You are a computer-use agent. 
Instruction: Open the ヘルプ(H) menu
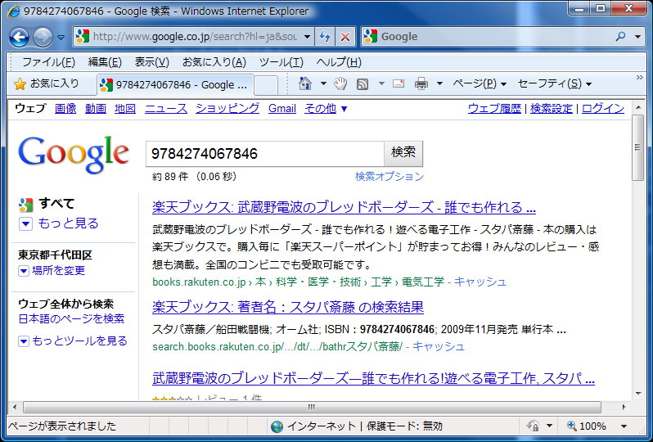(339, 62)
